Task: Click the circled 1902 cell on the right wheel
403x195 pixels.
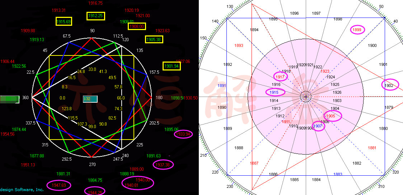Action: pos(390,85)
